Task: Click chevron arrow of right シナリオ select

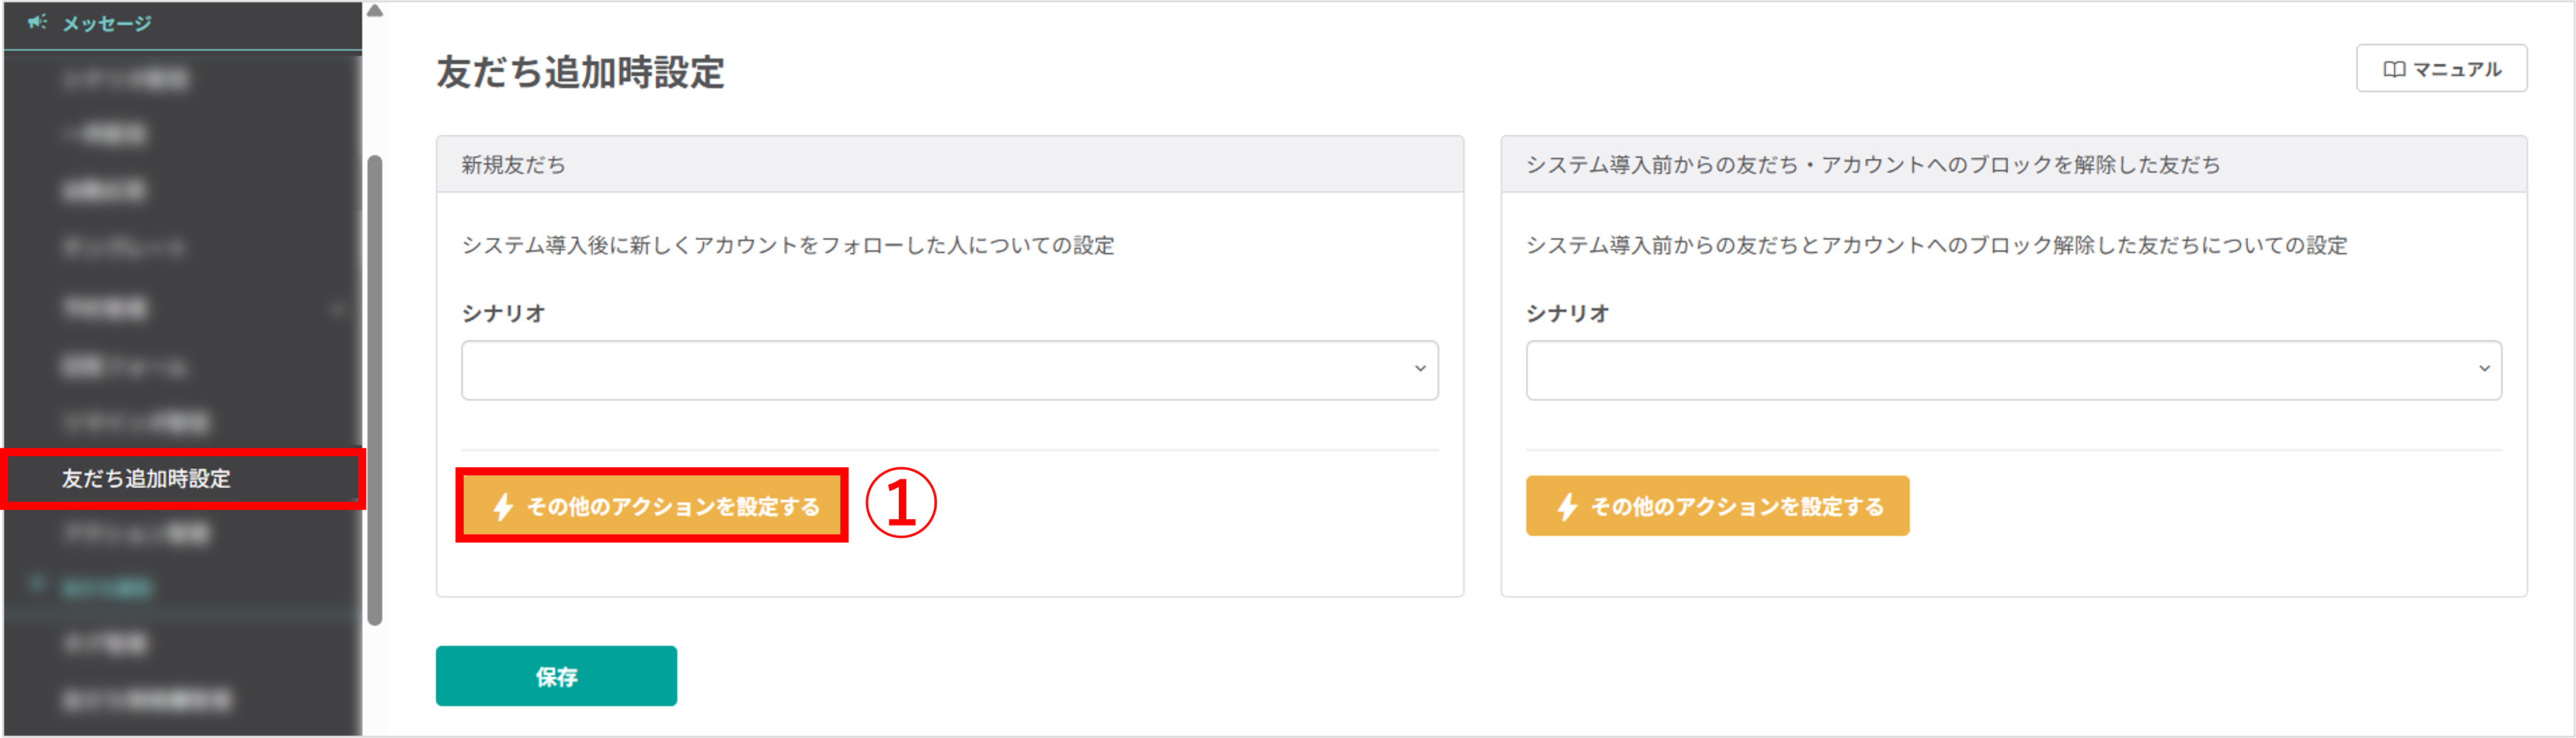Action: coord(2483,369)
